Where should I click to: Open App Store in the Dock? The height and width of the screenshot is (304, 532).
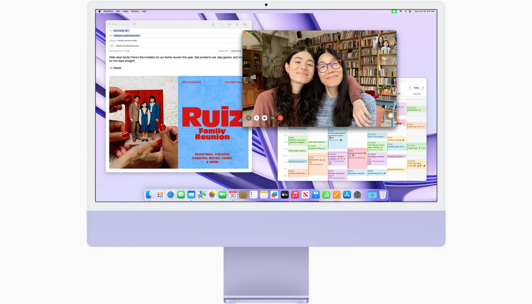coord(347,195)
